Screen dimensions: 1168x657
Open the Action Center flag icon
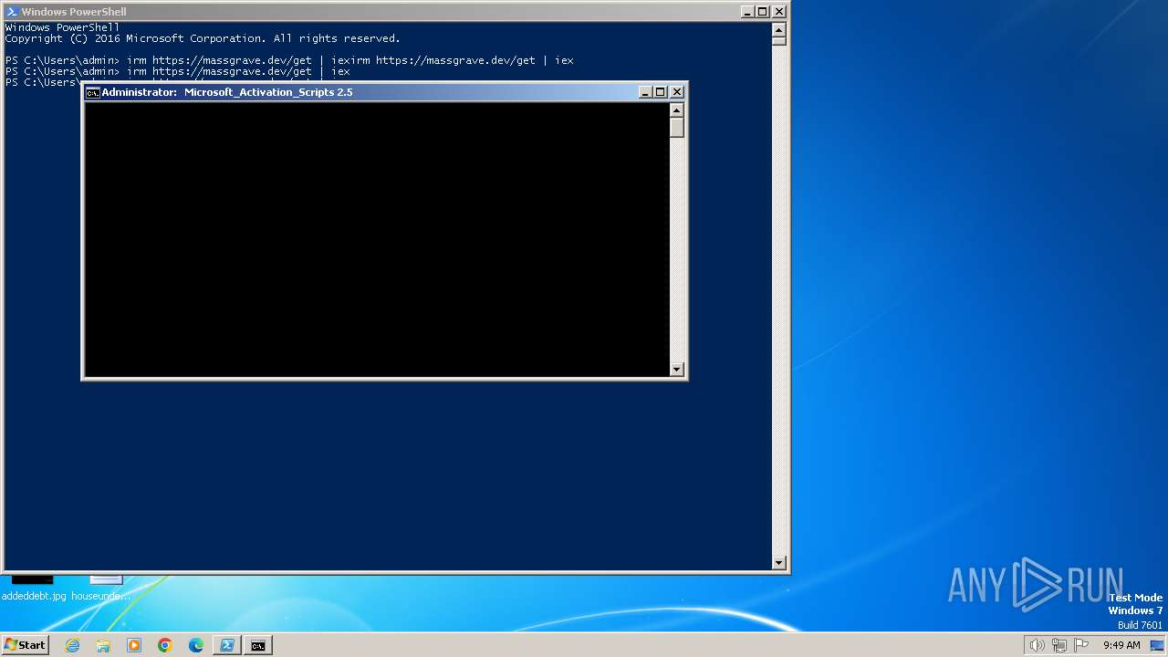click(x=1081, y=645)
